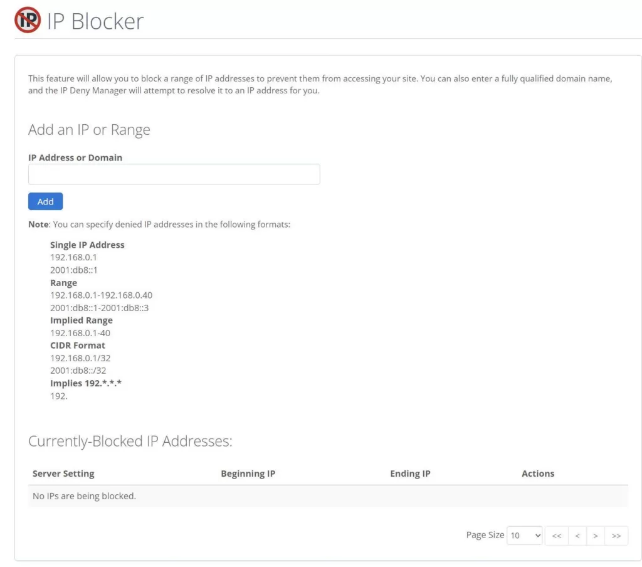Screen dimensions: 642x567
Task: Sort by the Beginning IP column
Action: 248,474
